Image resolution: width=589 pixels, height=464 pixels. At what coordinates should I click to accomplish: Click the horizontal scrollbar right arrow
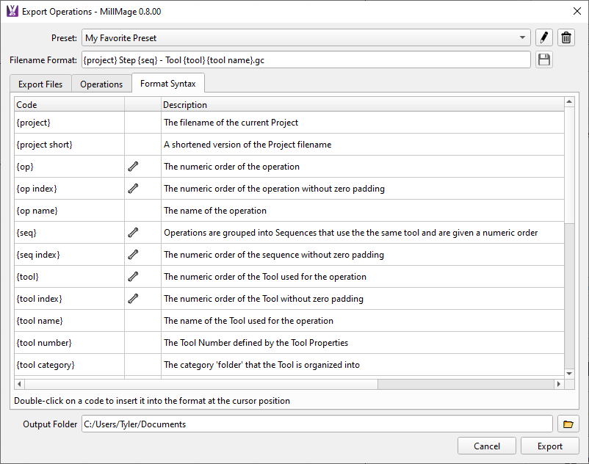pyautogui.click(x=559, y=384)
